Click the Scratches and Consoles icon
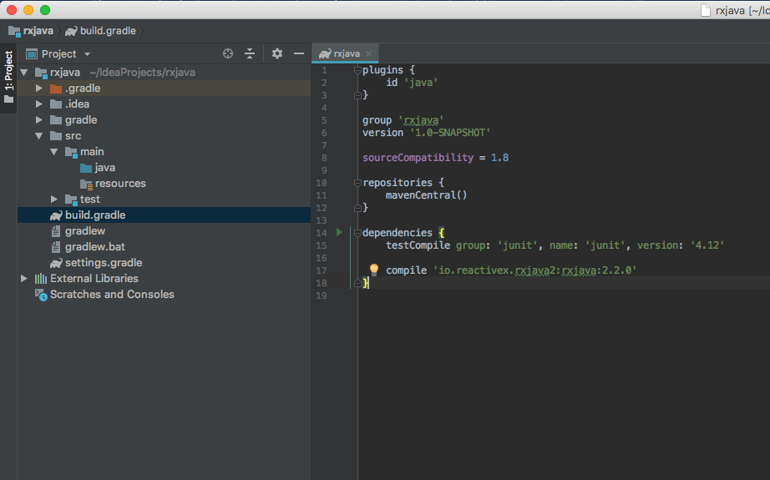The image size is (770, 480). point(41,295)
